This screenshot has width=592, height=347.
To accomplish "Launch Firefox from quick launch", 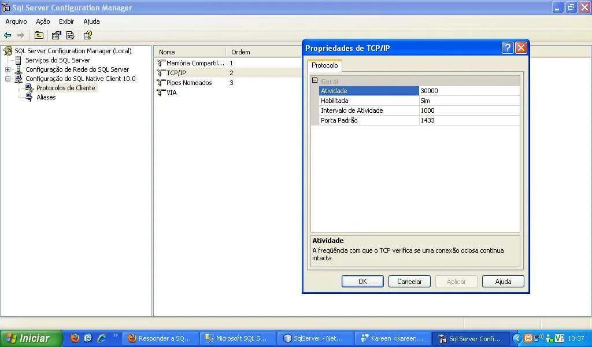I will click(x=75, y=338).
